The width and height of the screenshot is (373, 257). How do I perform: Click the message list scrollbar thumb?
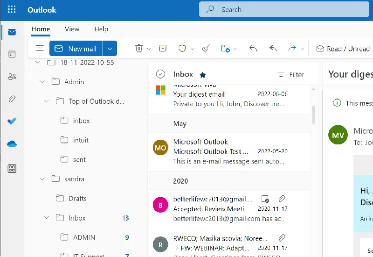[x=313, y=115]
